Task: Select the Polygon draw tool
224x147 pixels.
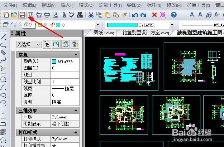Action: point(4,140)
